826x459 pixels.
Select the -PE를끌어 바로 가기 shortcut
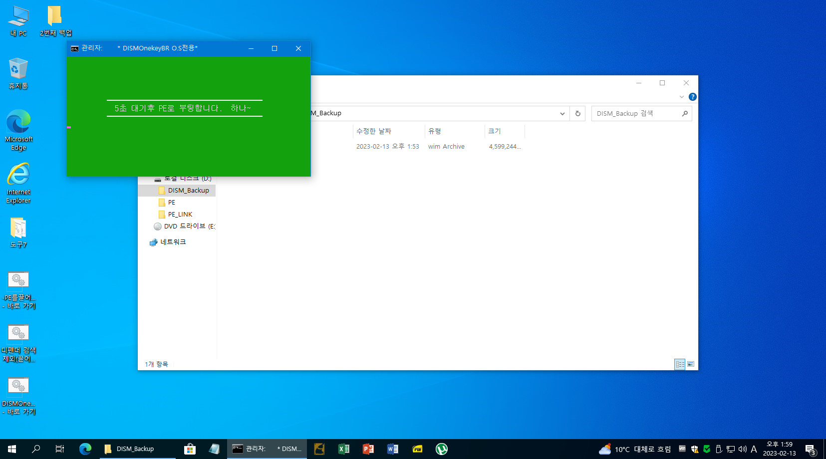18,290
